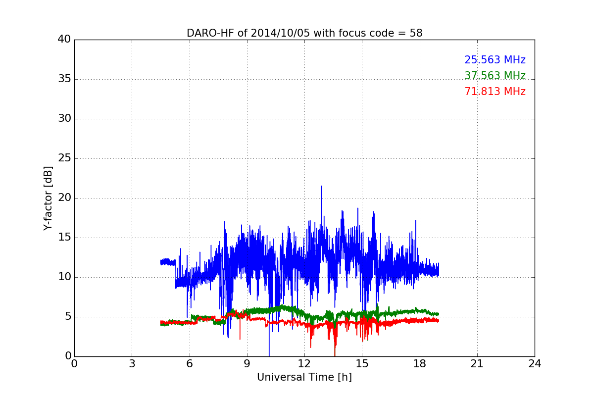This screenshot has height=396, width=594.
Task: Select the 37.563 MHz legend label
Action: (x=495, y=76)
